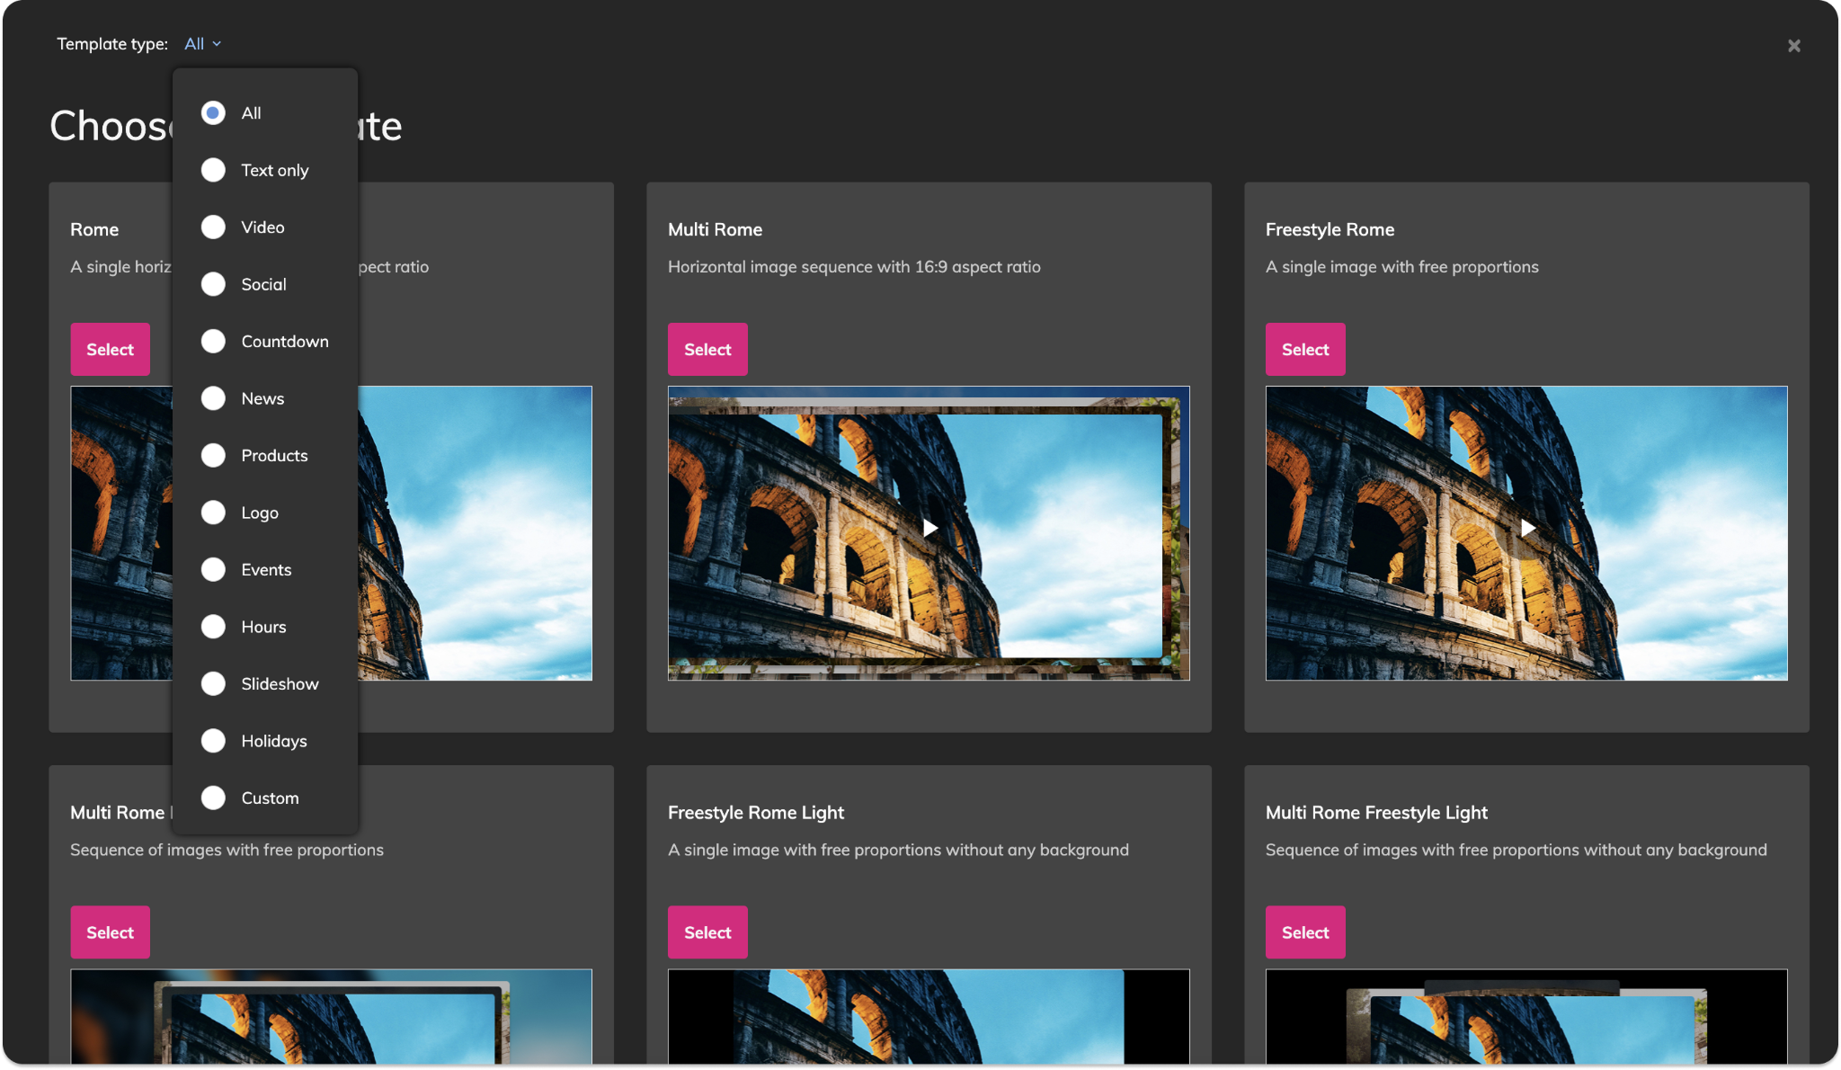Viewport: 1841px width, 1070px height.
Task: Click the Multi Rome card title
Action: tap(715, 229)
